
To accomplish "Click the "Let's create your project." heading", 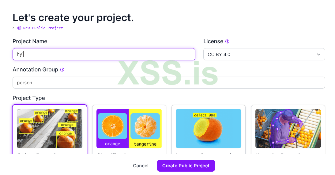I will tap(73, 17).
